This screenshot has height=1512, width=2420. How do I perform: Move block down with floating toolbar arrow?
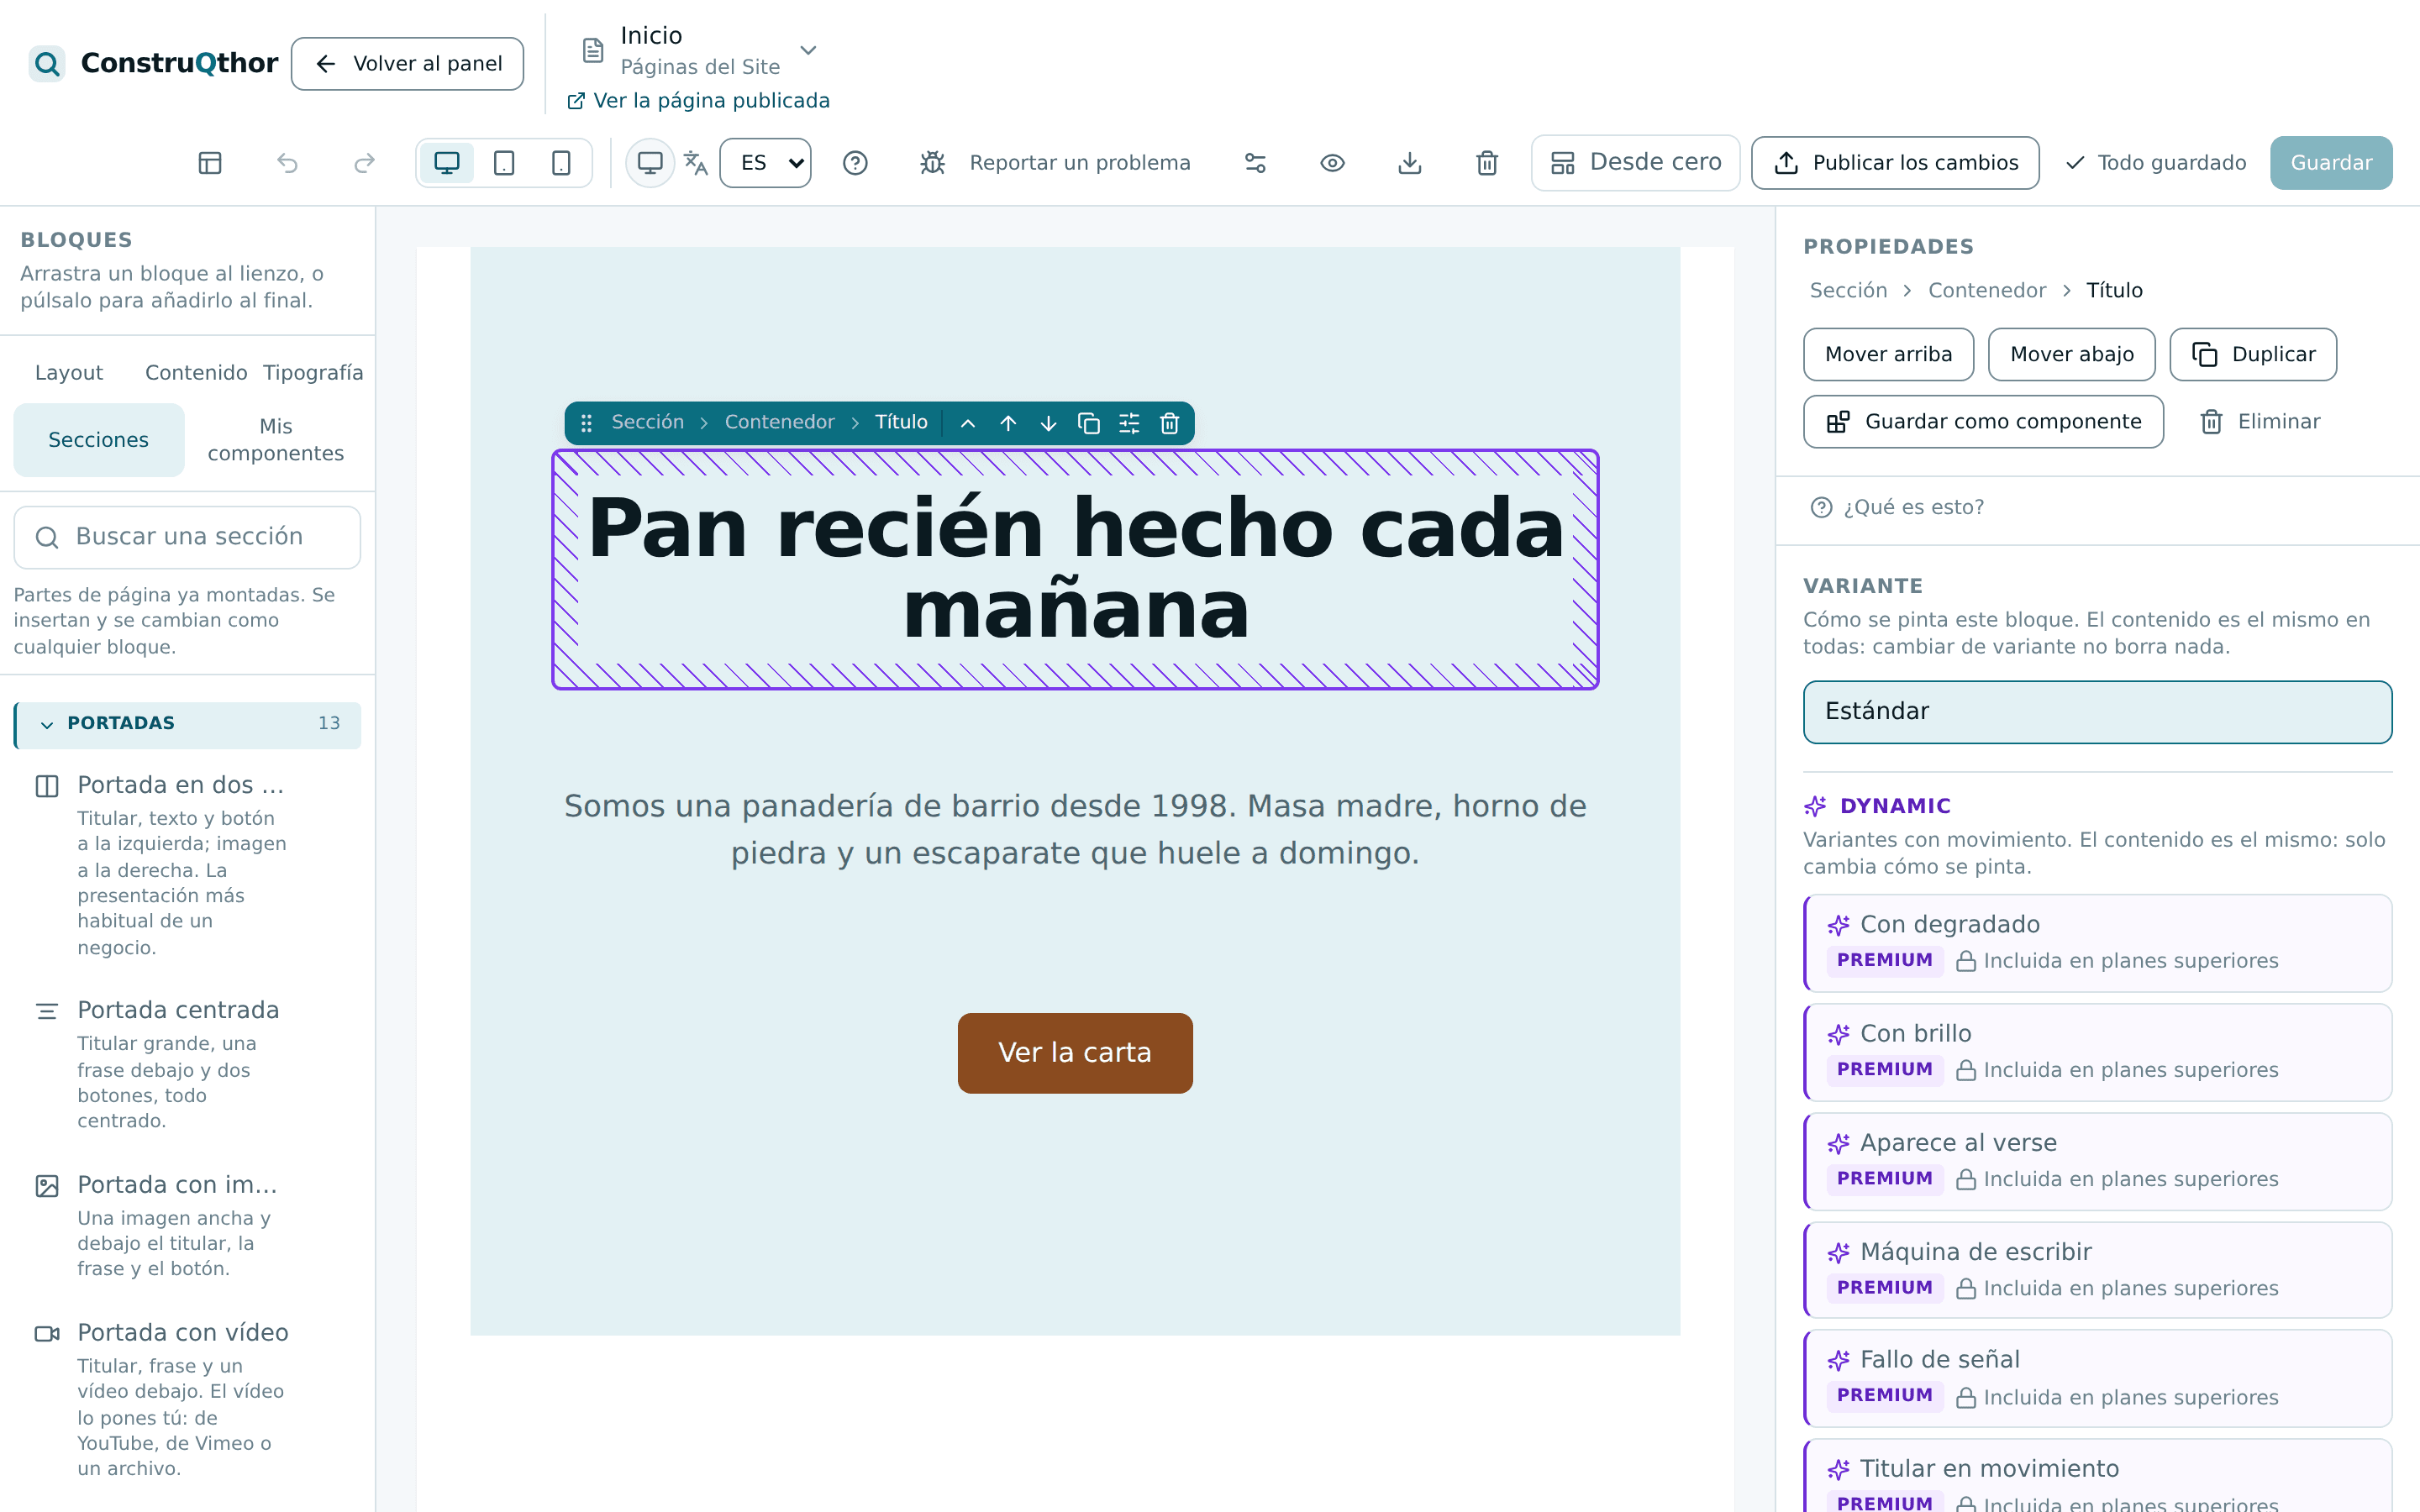click(x=1048, y=423)
